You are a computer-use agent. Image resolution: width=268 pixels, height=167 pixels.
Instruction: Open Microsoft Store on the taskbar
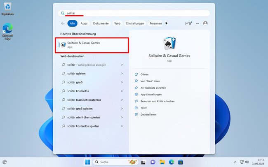click(181, 162)
